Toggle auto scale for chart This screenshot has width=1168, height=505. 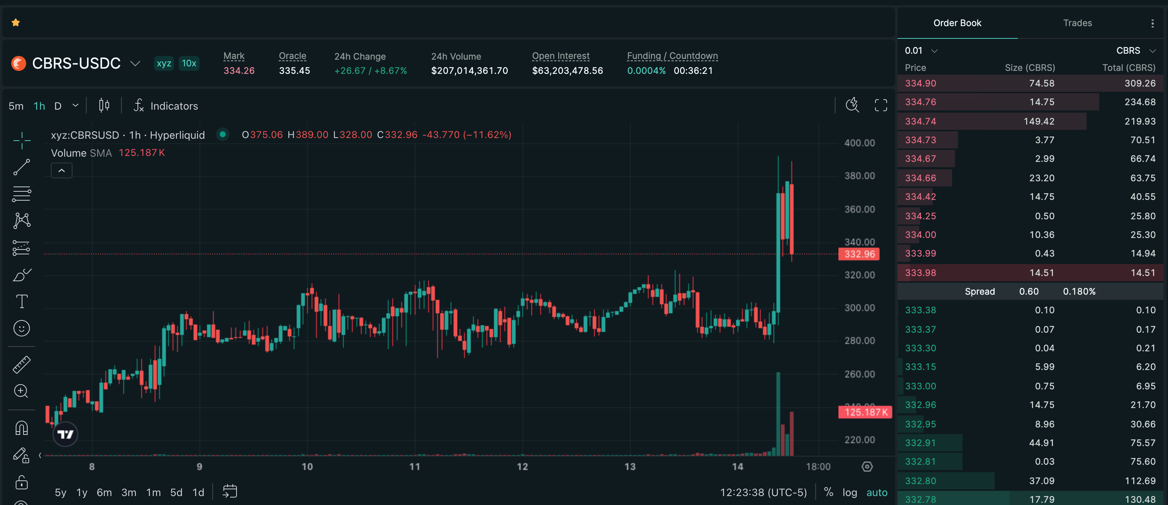coord(877,492)
